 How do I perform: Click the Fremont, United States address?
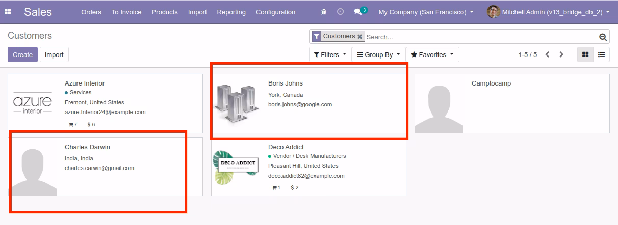pyautogui.click(x=94, y=102)
